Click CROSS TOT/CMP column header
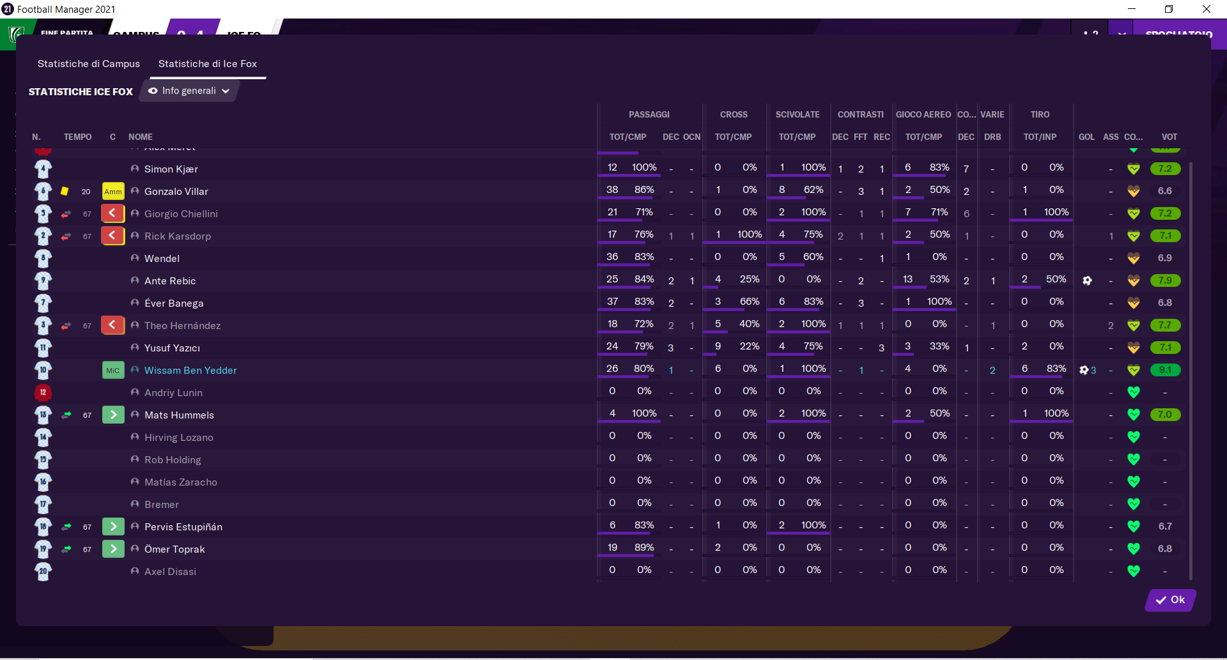This screenshot has width=1227, height=660. coord(733,137)
